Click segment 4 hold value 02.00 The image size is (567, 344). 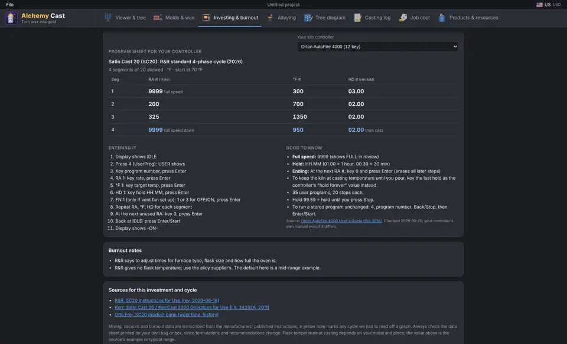coord(356,130)
